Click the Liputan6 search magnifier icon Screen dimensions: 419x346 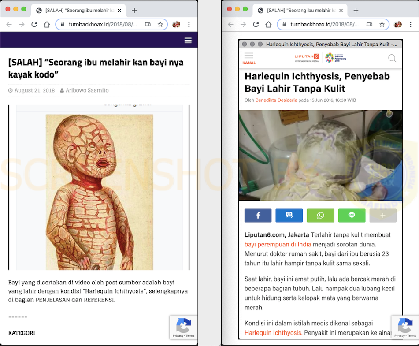(x=392, y=58)
